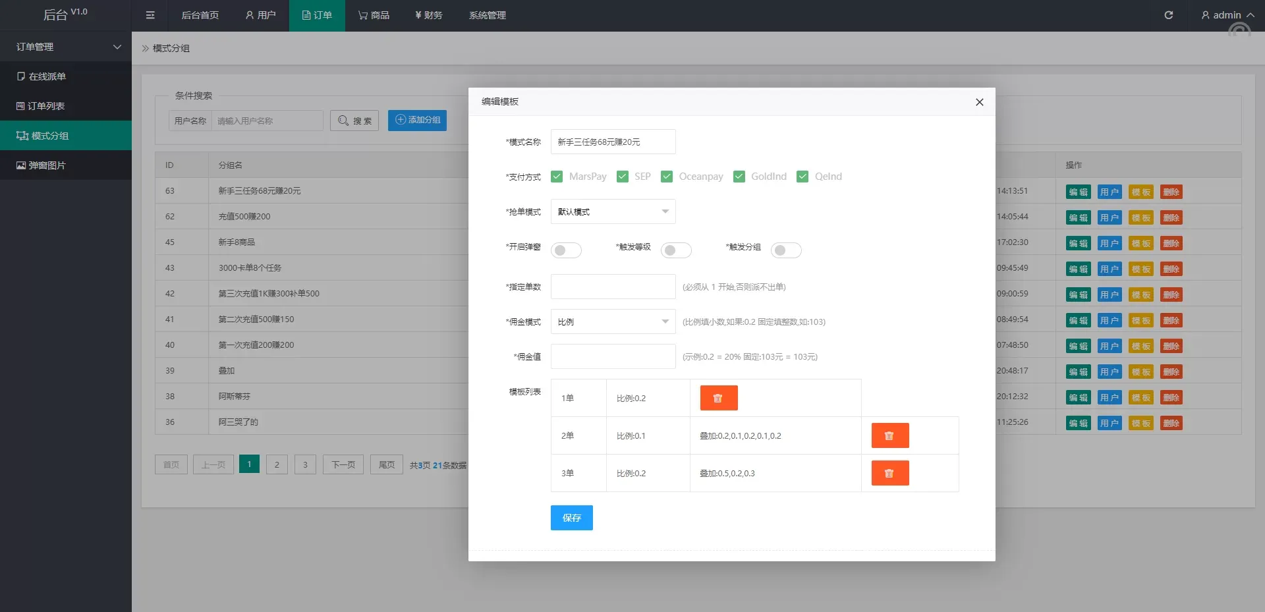The image size is (1265, 612).
Task: Click the refresh icon in top bar
Action: pos(1168,15)
